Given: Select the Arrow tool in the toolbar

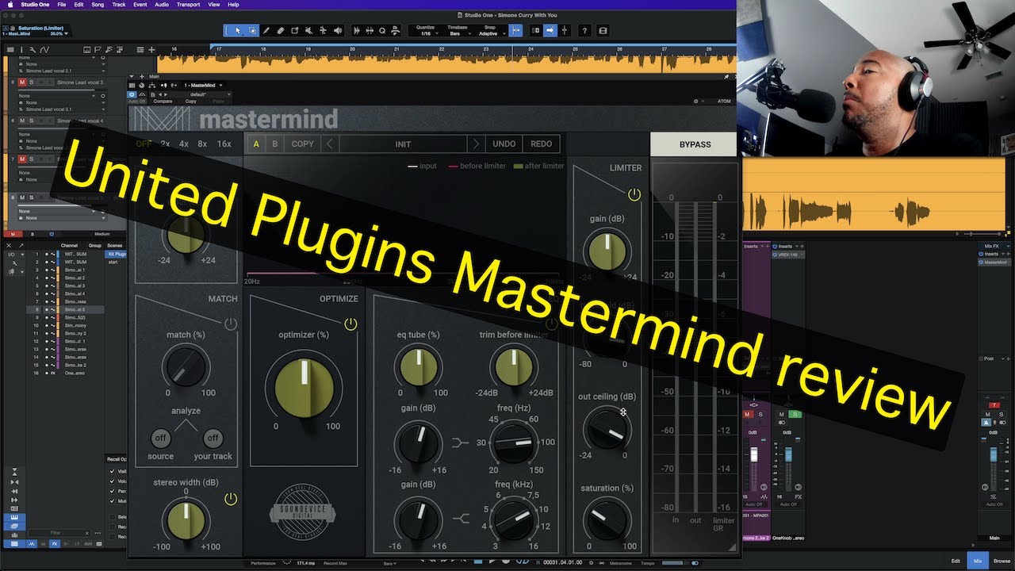Looking at the screenshot, I should 238,31.
